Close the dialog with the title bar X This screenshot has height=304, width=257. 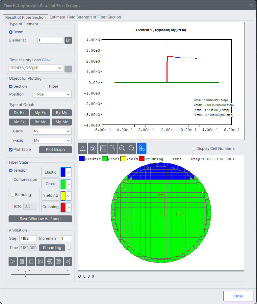tap(251, 5)
